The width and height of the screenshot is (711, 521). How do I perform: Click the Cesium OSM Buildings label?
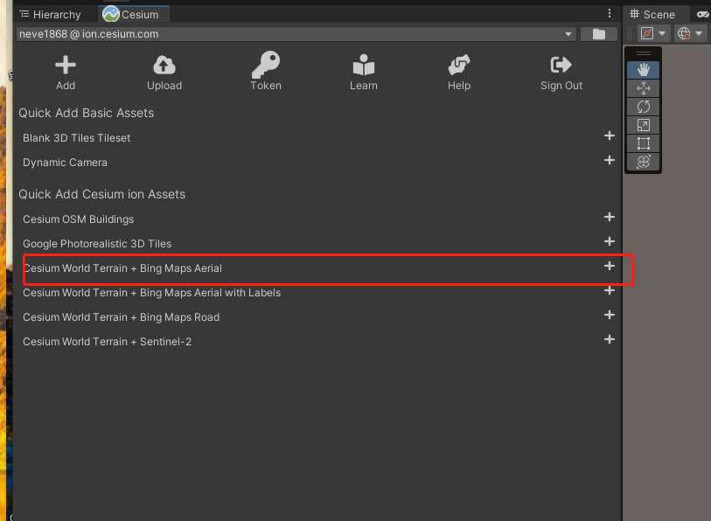coord(78,219)
